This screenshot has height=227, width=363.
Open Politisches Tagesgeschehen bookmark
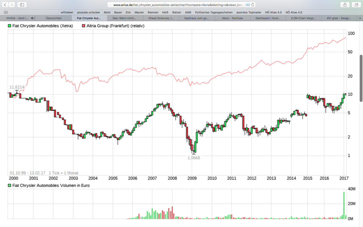(x=214, y=12)
